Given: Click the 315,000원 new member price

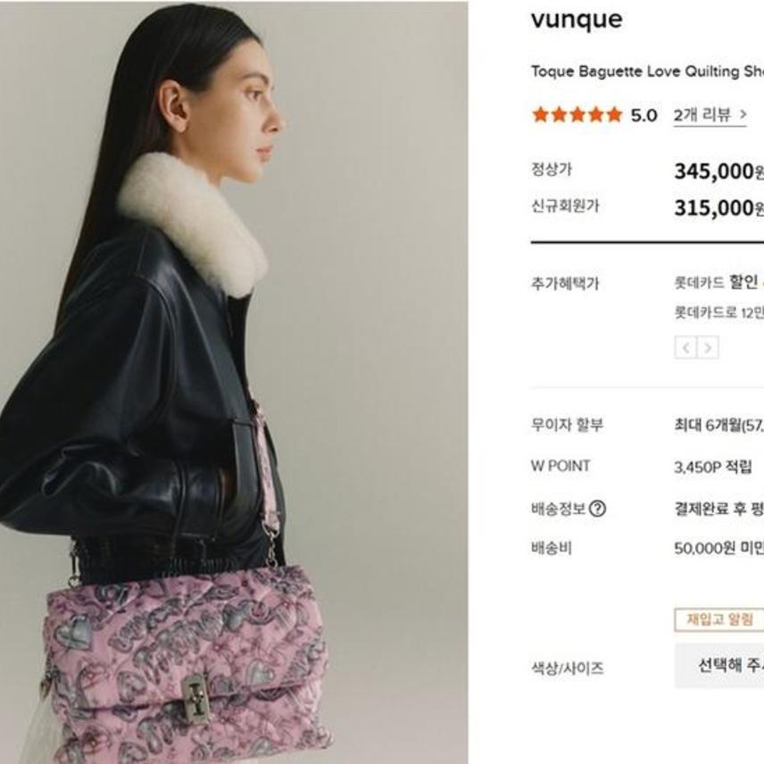Looking at the screenshot, I should tap(719, 208).
